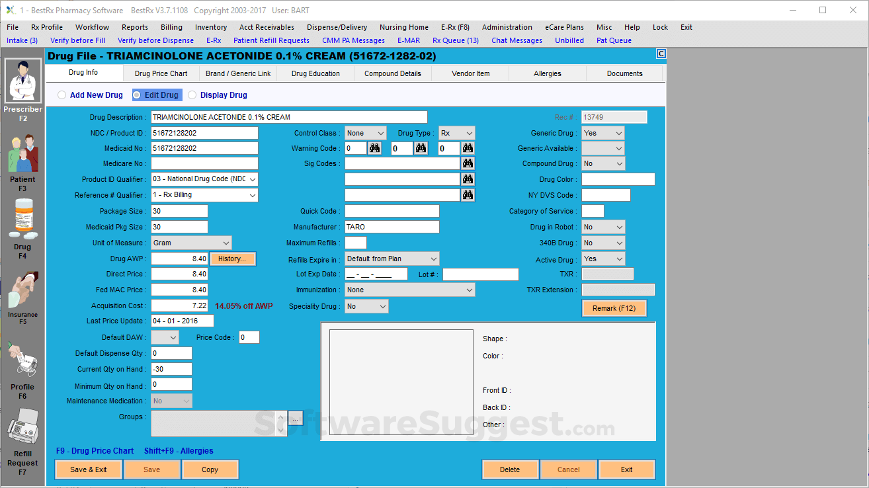The image size is (869, 488).
Task: Open the Profile F6 sidebar icon
Action: coord(23,360)
